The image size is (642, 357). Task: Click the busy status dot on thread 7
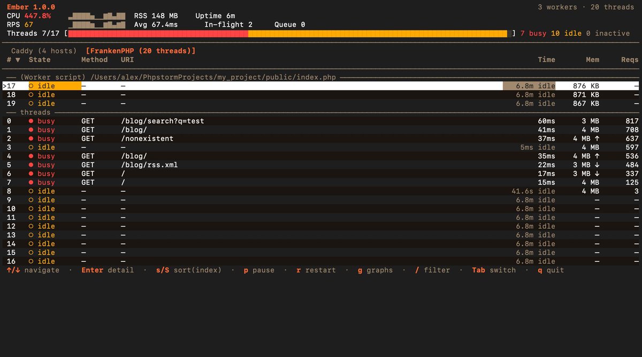[31, 182]
